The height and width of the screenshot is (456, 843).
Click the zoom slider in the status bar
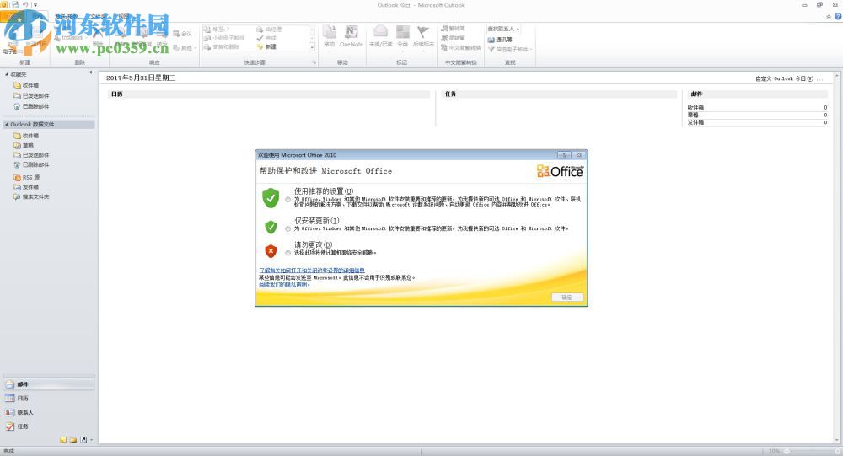click(812, 451)
